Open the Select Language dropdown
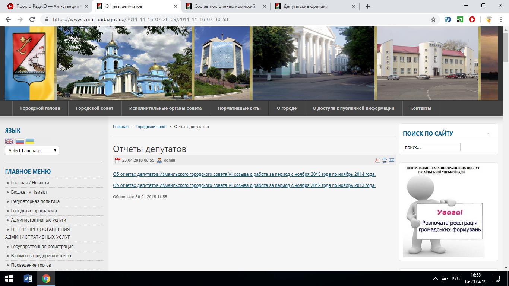The width and height of the screenshot is (509, 286). [x=32, y=150]
